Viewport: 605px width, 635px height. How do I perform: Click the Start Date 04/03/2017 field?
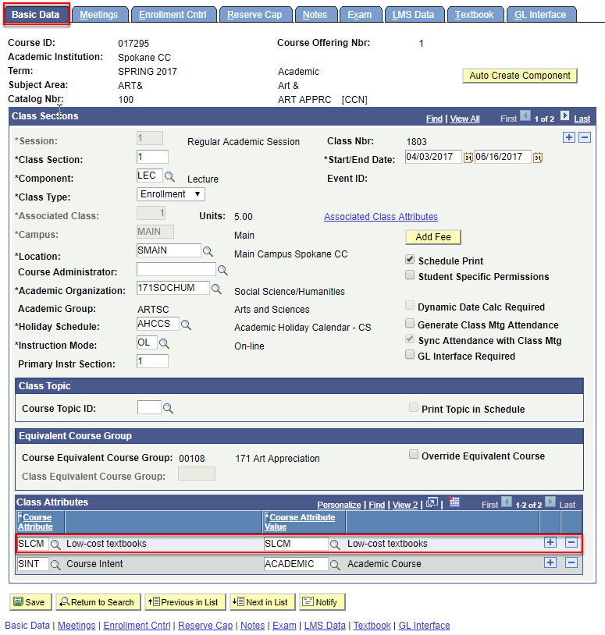433,157
